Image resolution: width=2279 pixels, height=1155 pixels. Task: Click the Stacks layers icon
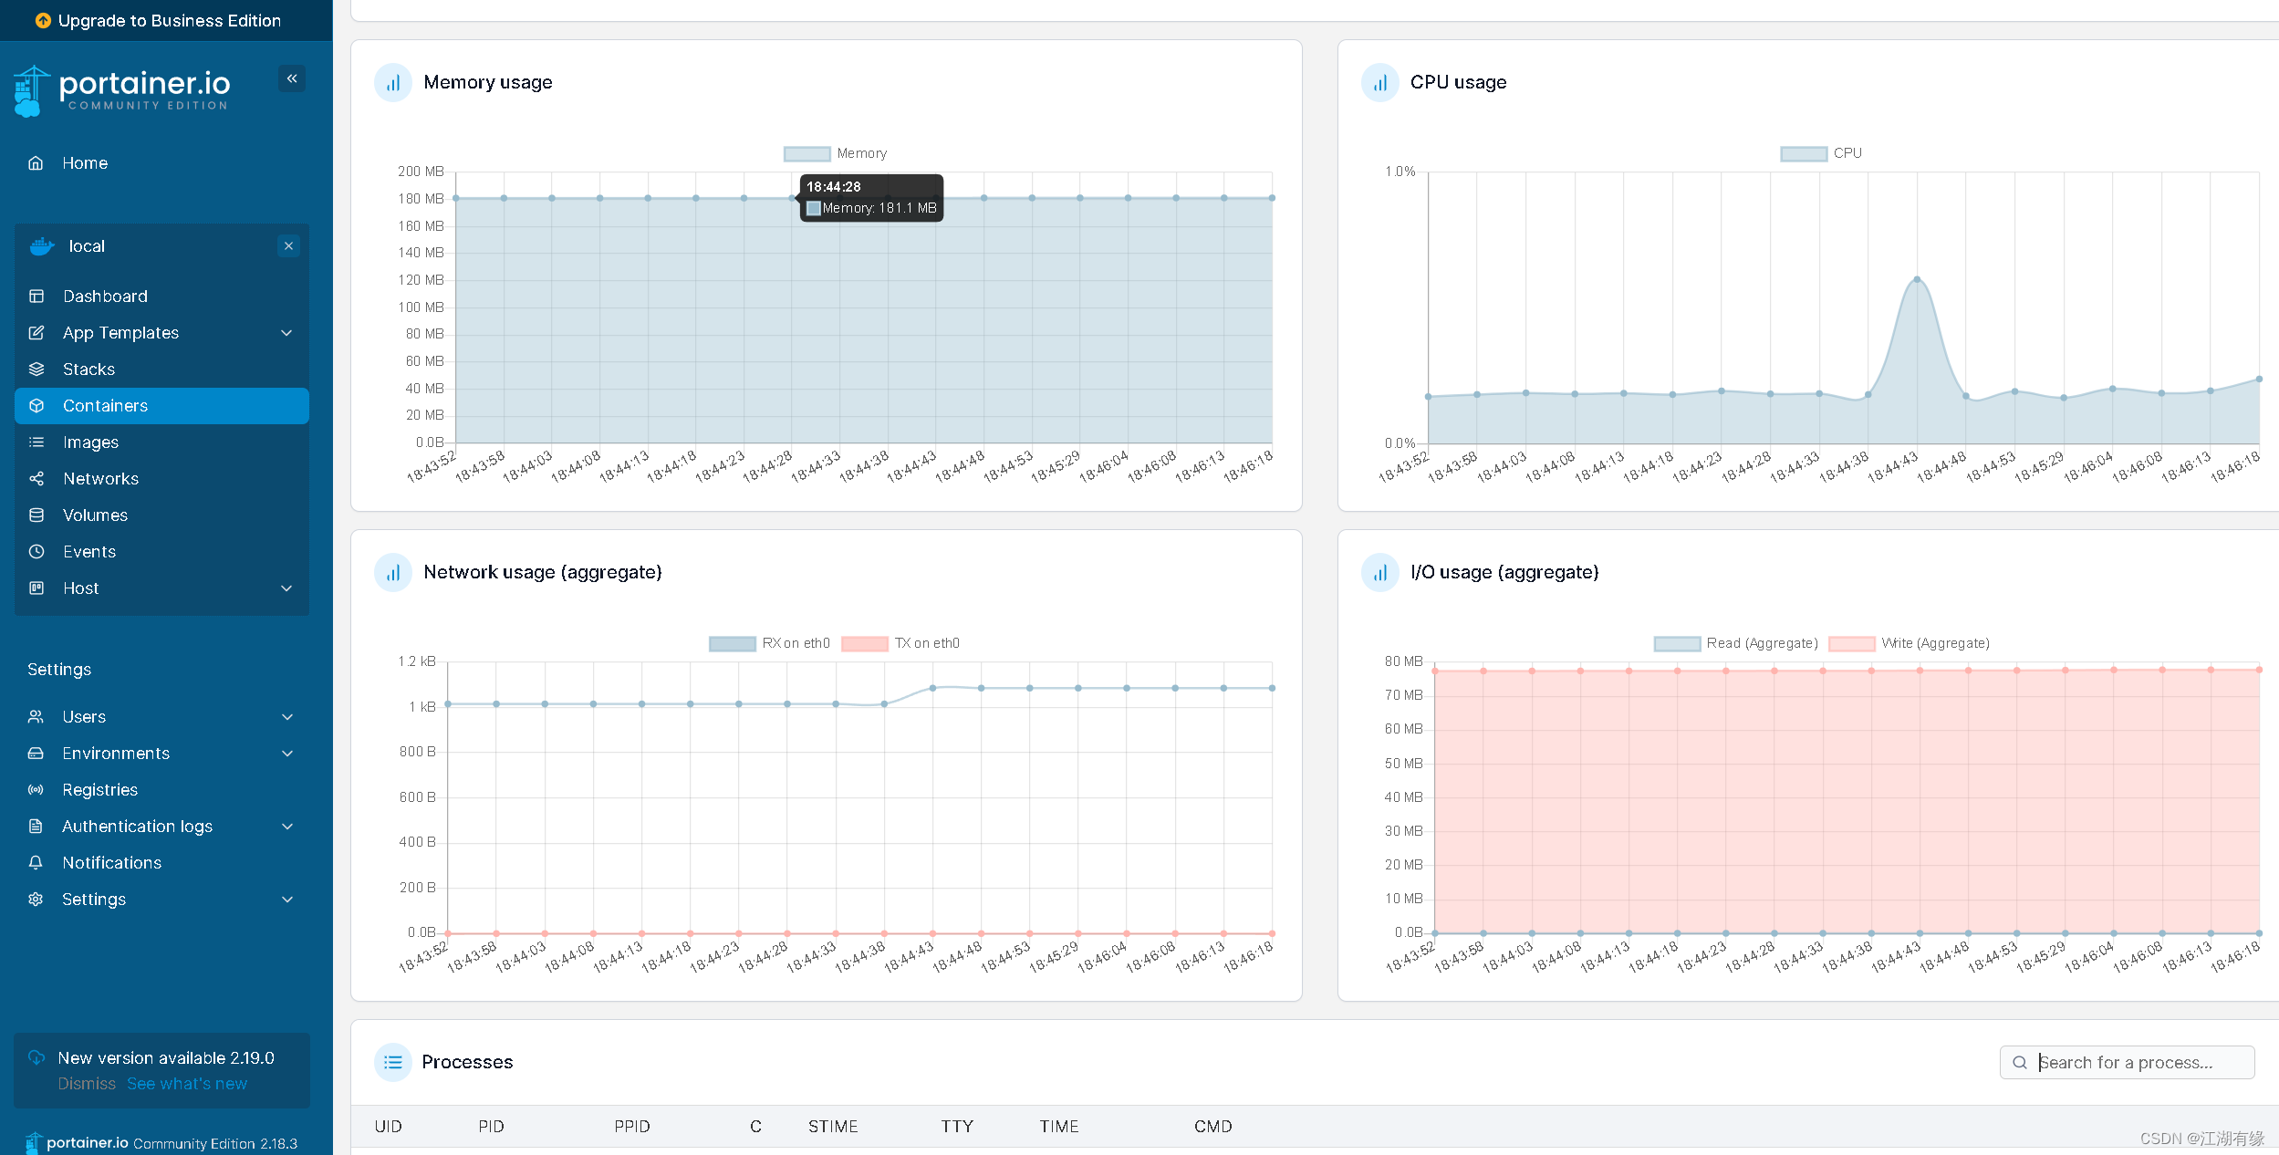click(36, 369)
